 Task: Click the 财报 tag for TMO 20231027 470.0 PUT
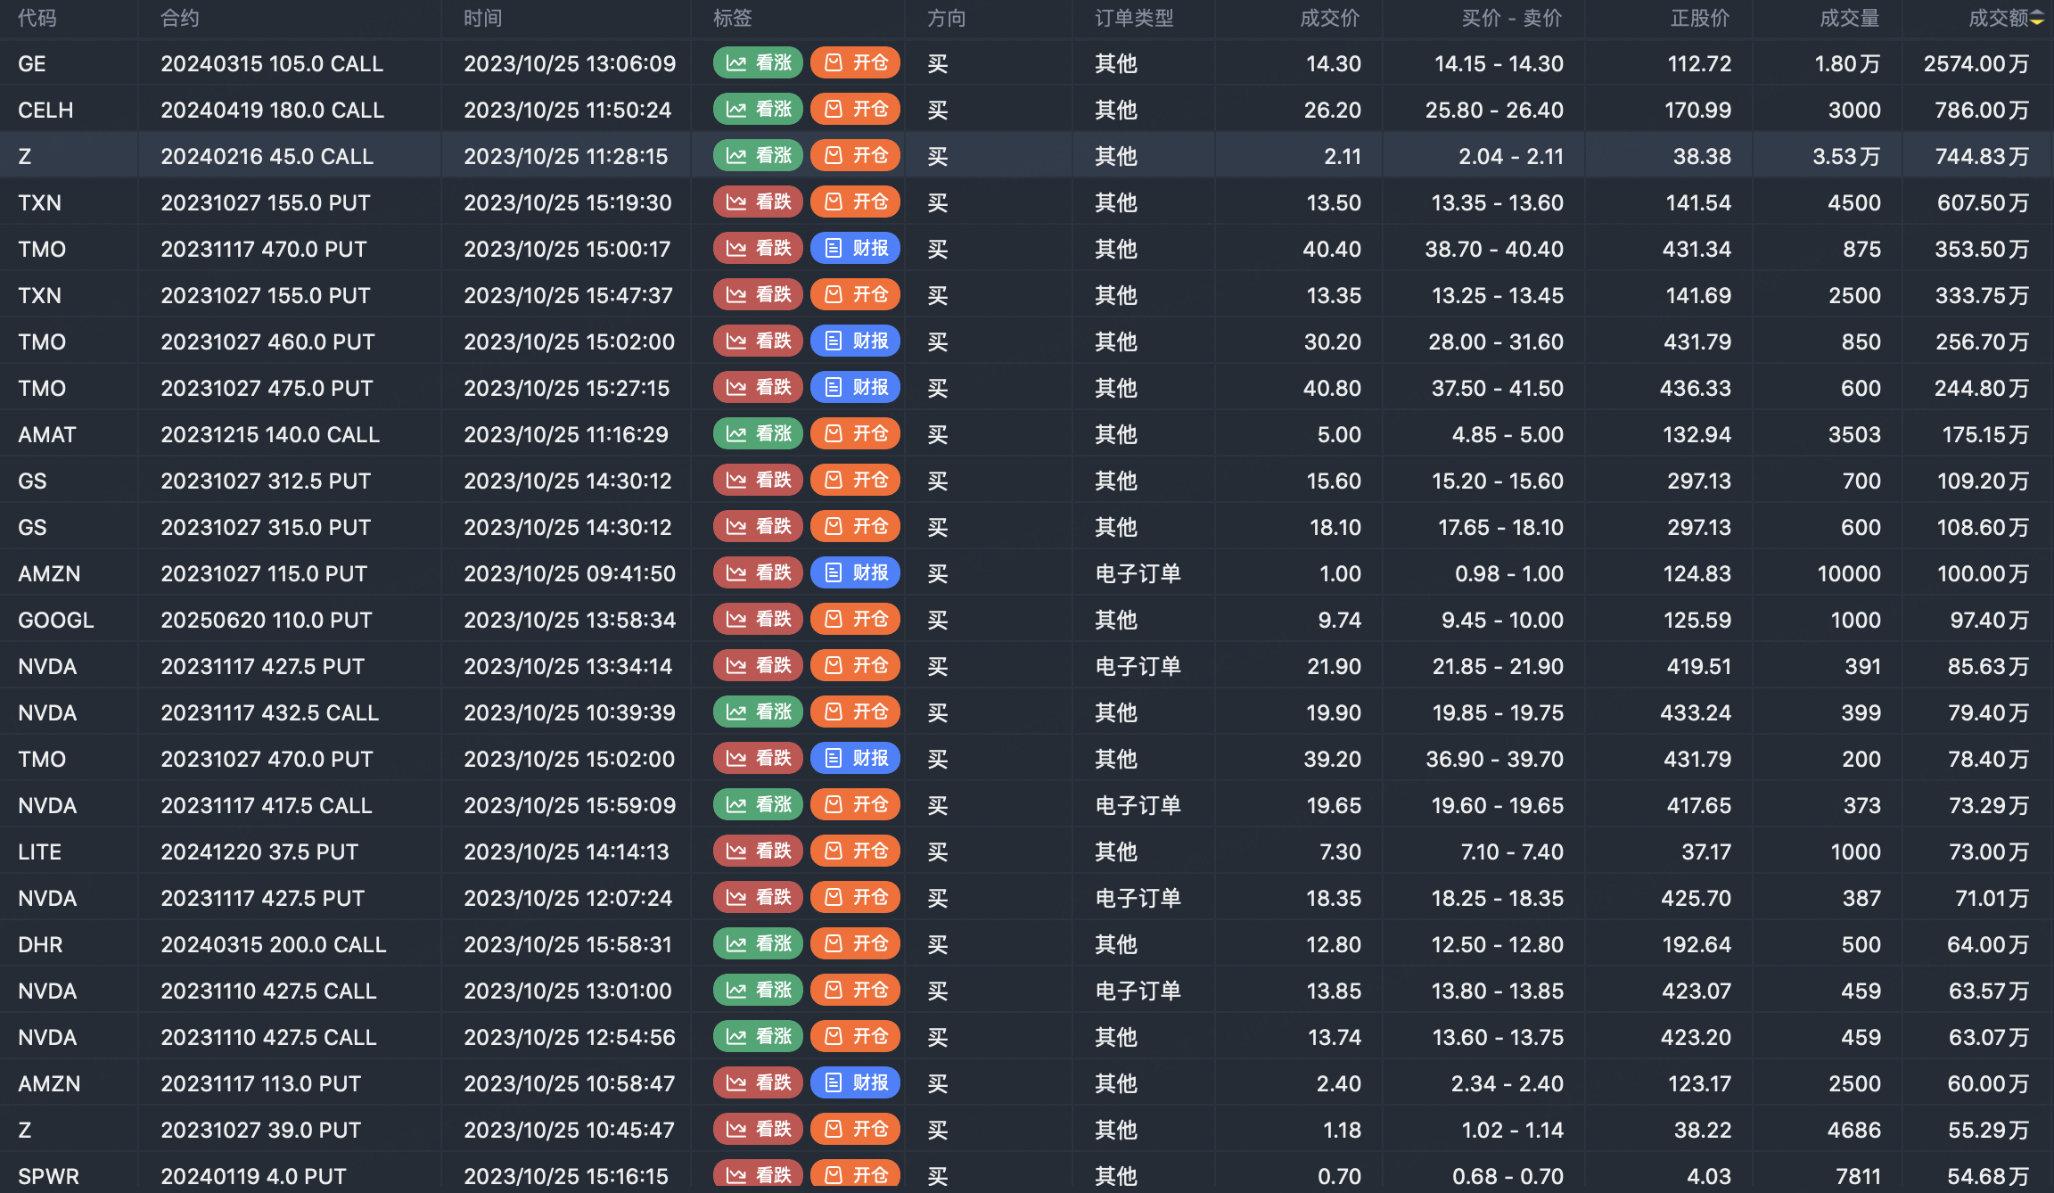coord(856,759)
